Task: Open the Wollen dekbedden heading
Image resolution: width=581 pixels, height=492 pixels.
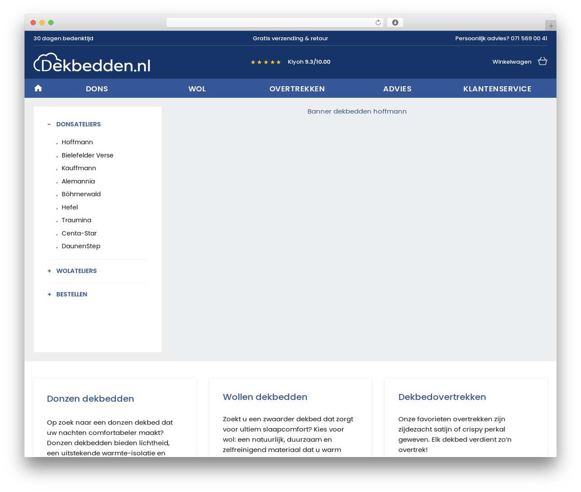Action: (x=265, y=397)
